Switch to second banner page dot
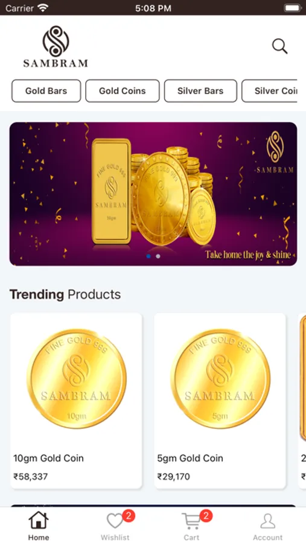Image resolution: width=306 pixels, height=543 pixels. [x=158, y=256]
